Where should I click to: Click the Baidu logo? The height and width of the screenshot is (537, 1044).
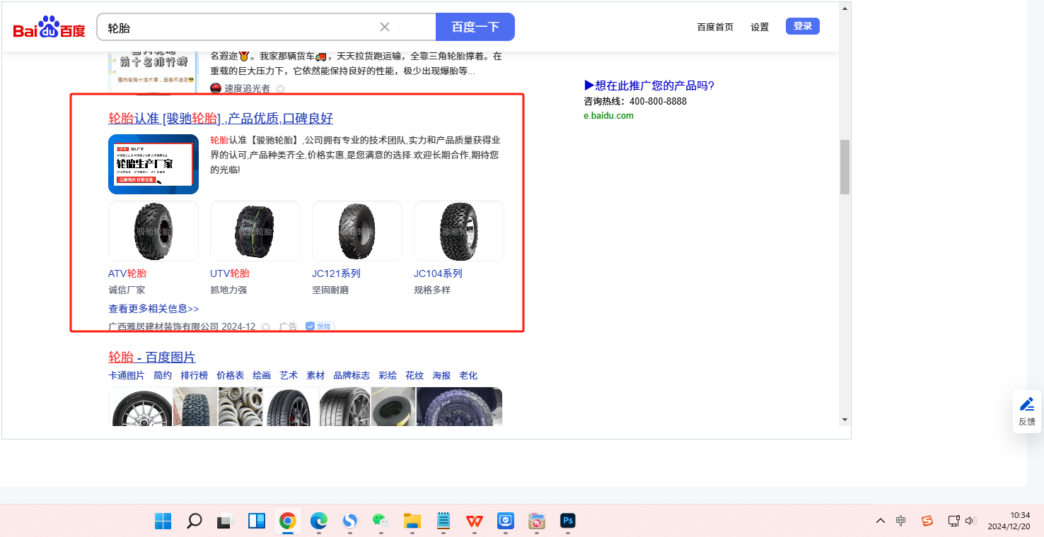click(49, 28)
